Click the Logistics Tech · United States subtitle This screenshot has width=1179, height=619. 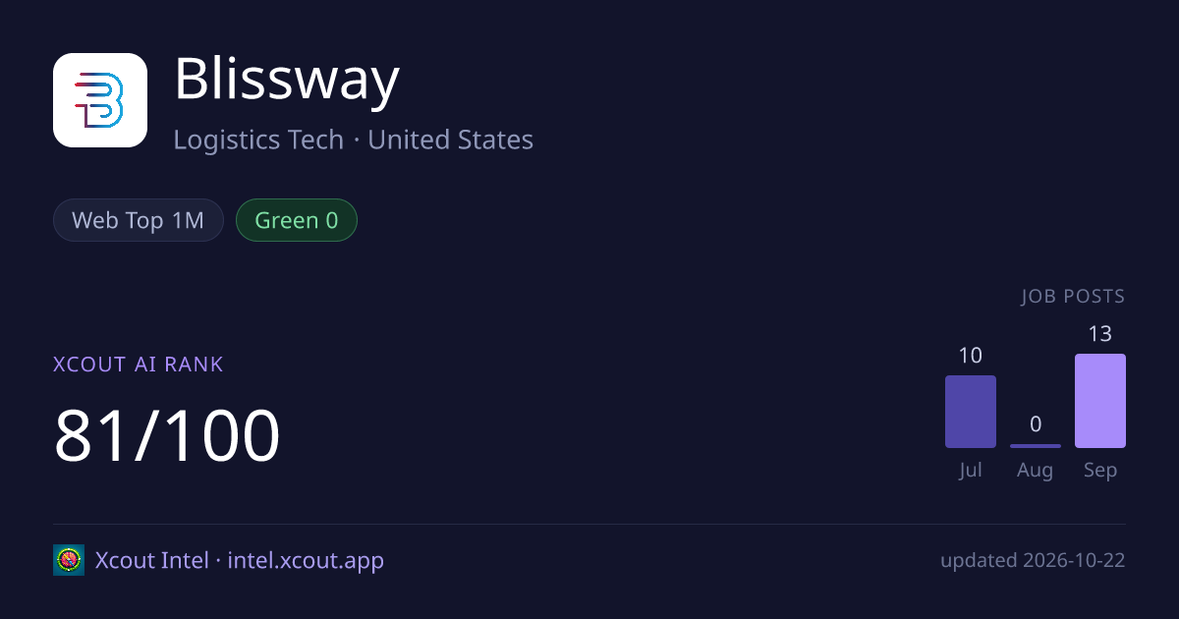click(x=354, y=140)
